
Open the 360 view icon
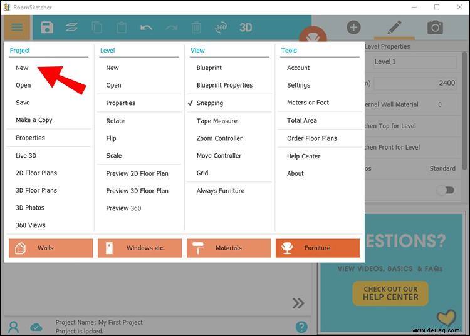[221, 28]
